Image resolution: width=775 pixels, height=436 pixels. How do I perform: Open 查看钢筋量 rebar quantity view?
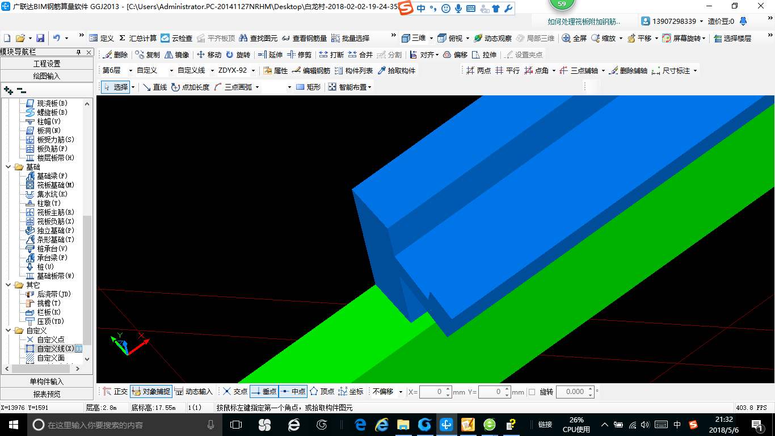click(305, 38)
